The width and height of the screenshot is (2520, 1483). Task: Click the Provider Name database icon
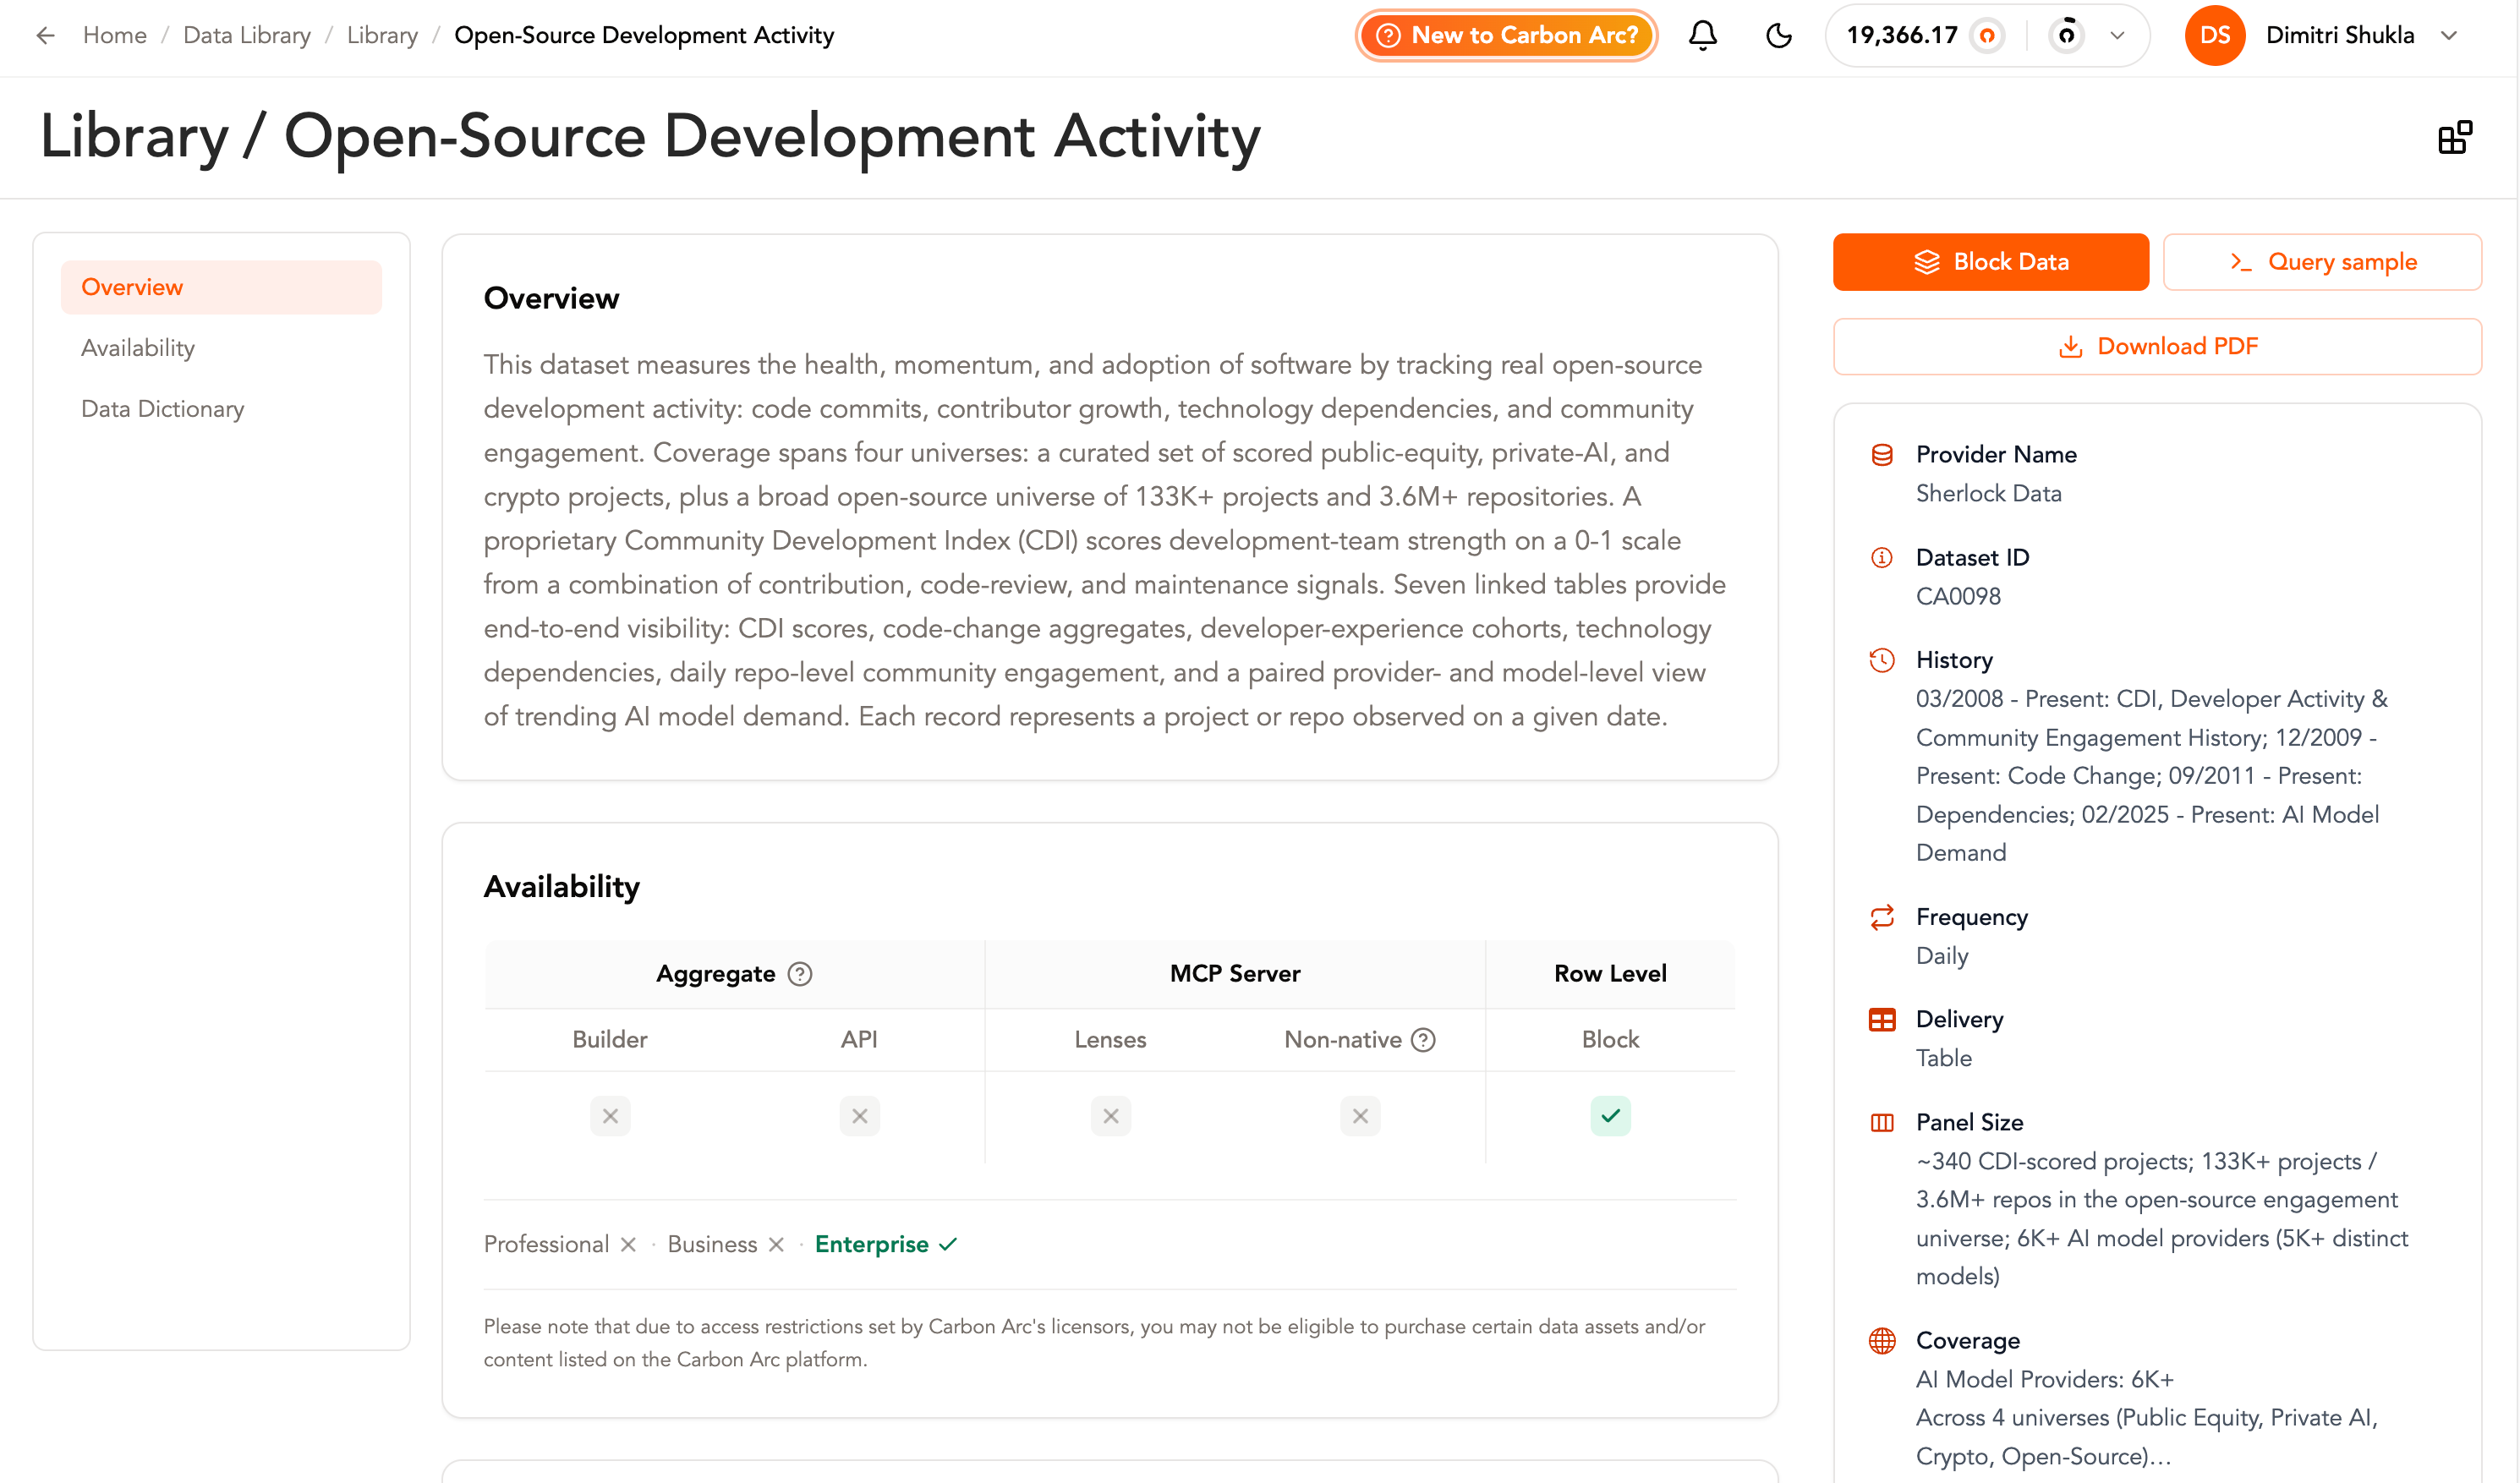click(1881, 455)
